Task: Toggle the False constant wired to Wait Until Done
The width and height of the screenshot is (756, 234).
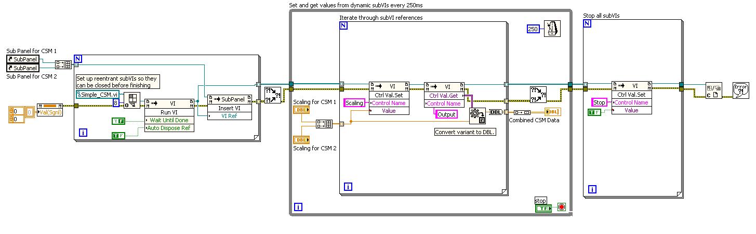Action: pyautogui.click(x=118, y=121)
